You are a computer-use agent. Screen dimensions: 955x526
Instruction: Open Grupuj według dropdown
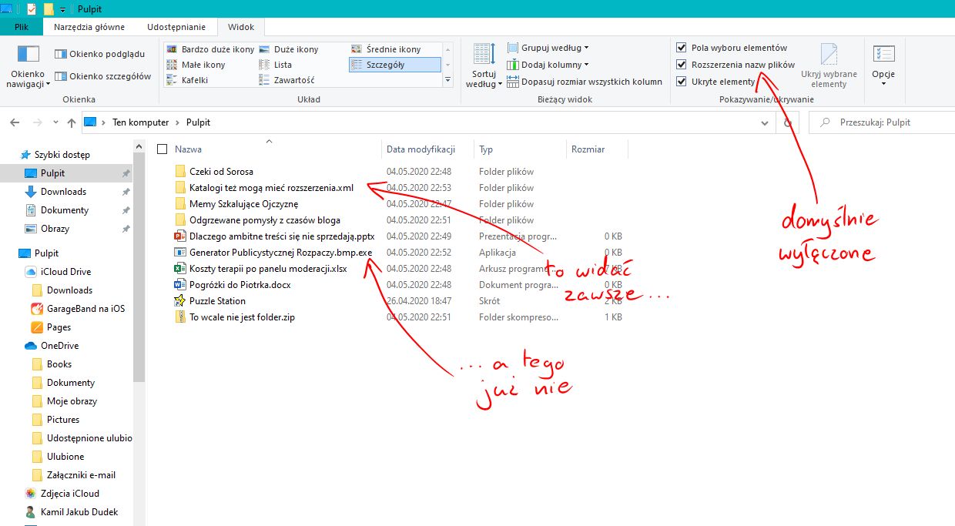[548, 48]
